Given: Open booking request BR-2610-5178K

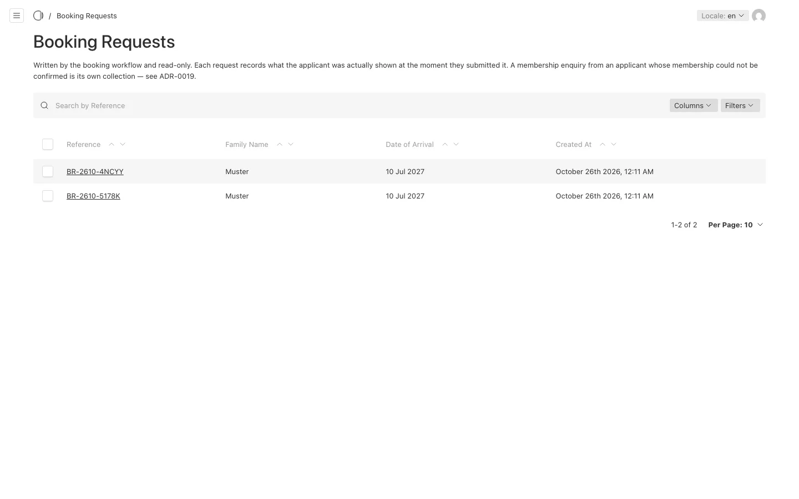Looking at the screenshot, I should click(93, 196).
